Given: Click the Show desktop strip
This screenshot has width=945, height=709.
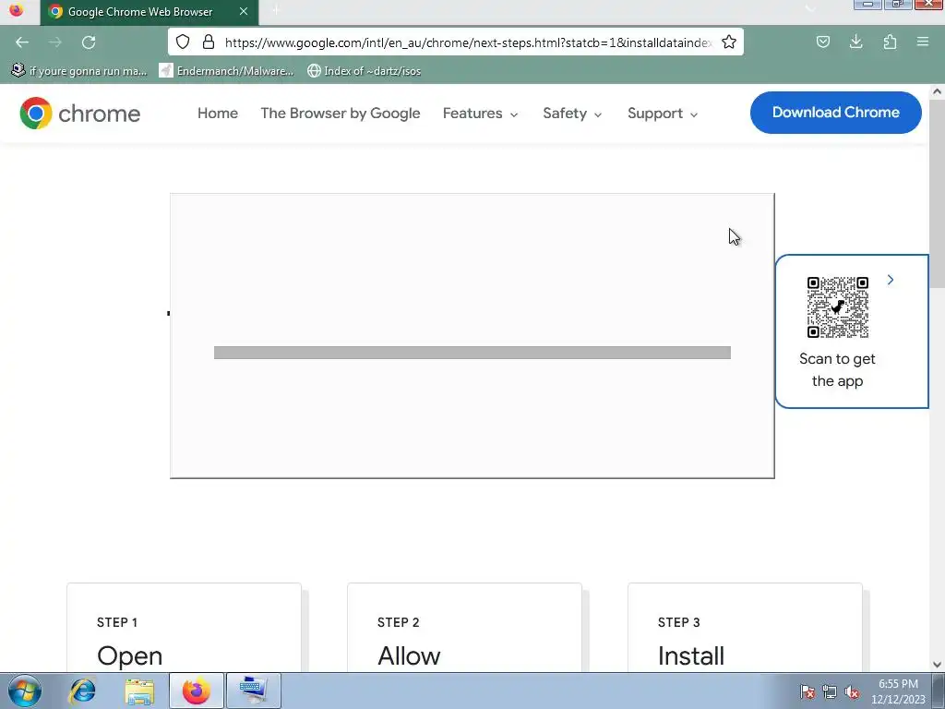Looking at the screenshot, I should click(x=939, y=691).
